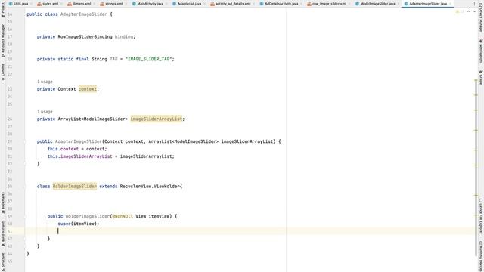Open the AdapterAd.java tab
484x272 pixels.
coord(189,3)
